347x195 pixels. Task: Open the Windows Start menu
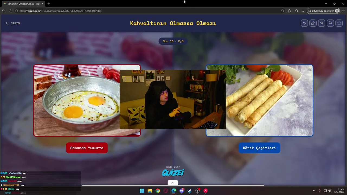[142, 191]
